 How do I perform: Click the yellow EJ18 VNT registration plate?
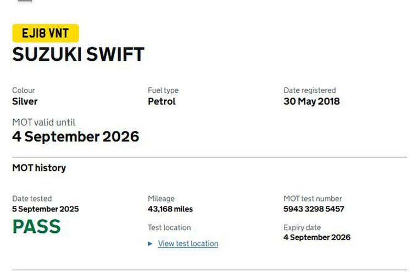coord(46,33)
